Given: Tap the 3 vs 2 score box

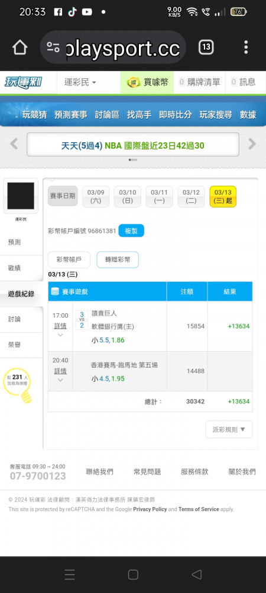Looking at the screenshot, I should [82, 320].
